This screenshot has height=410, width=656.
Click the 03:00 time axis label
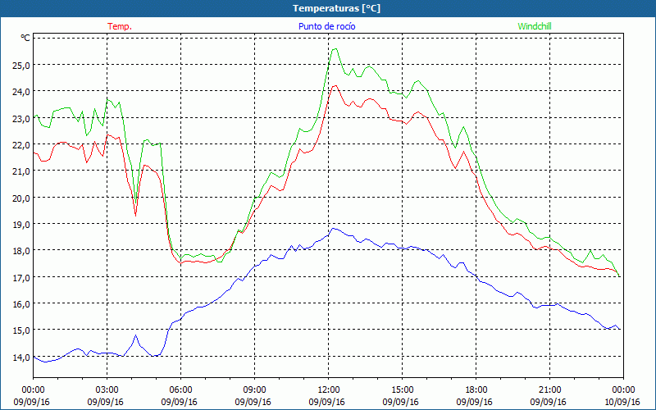tap(107, 390)
